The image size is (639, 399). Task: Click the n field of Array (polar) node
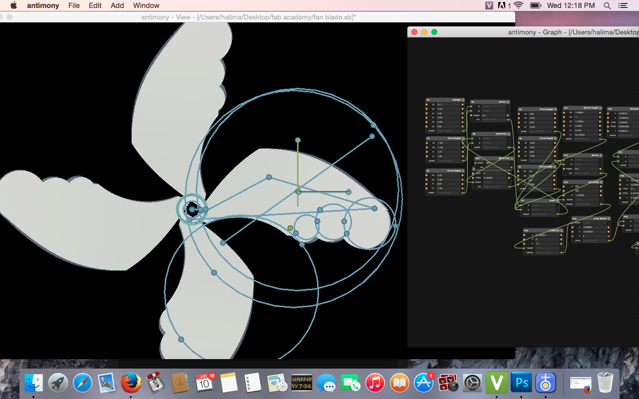tap(594, 236)
